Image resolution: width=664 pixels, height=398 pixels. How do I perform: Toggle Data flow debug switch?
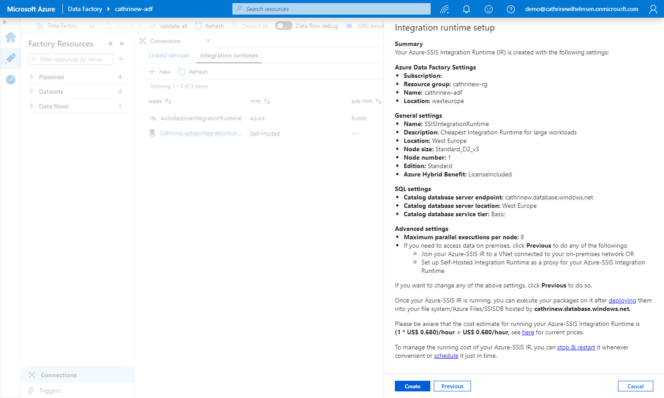(x=283, y=26)
